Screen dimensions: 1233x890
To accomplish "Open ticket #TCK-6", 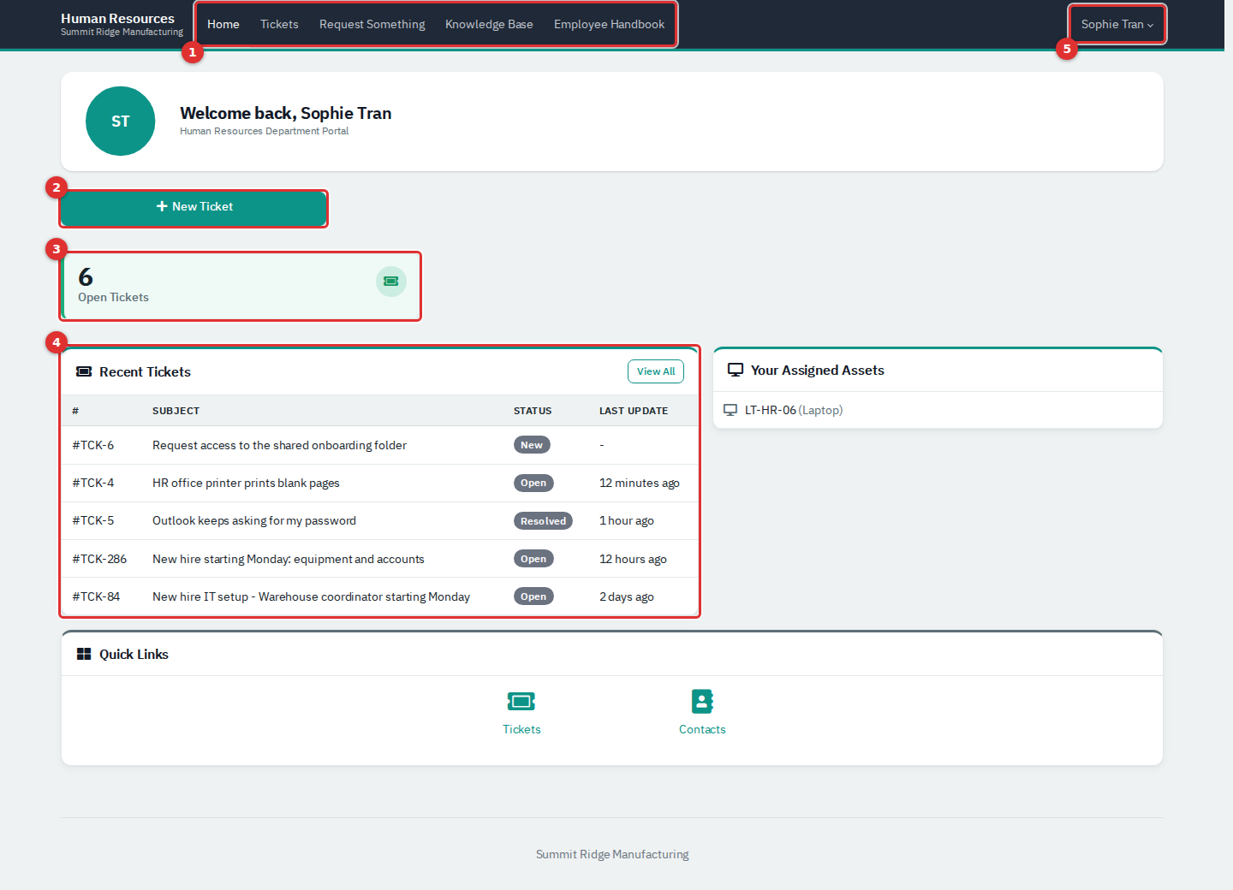I will (x=93, y=445).
